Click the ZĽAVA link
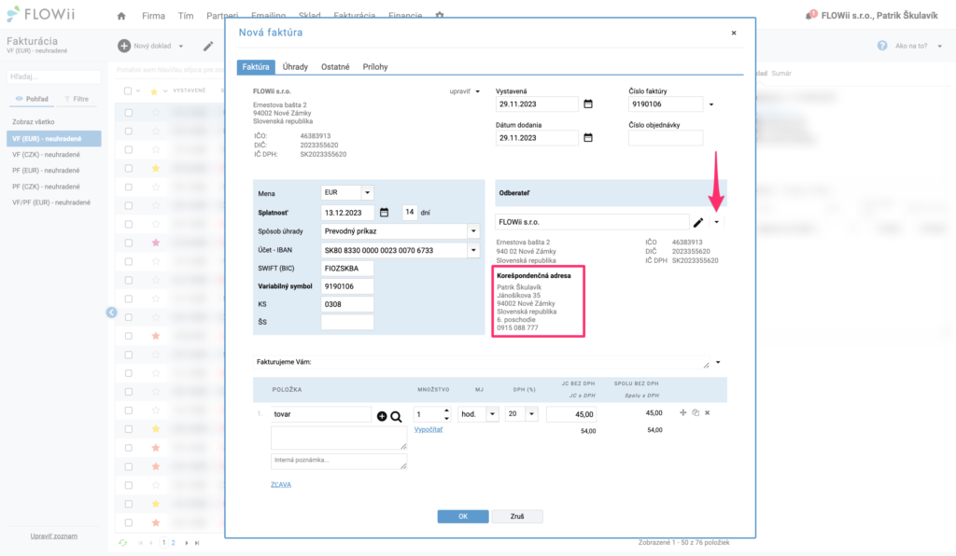The width and height of the screenshot is (956, 556). tap(281, 485)
